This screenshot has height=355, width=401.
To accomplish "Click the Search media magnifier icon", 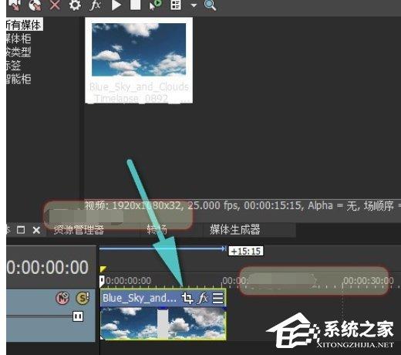I will click(210, 5).
